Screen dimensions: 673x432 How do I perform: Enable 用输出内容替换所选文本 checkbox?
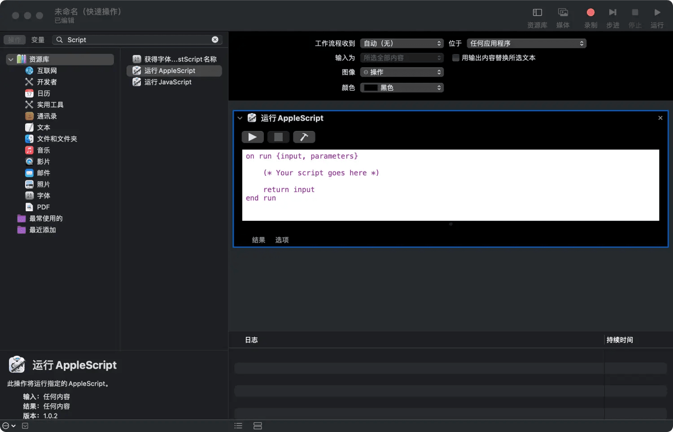pyautogui.click(x=455, y=57)
